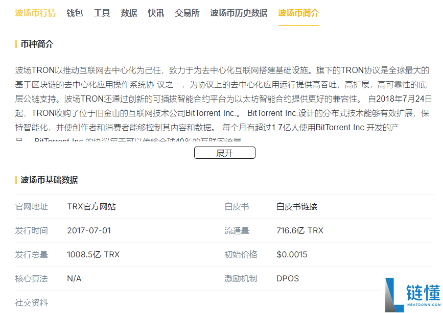Screen dimensions: 443x313
Task: Open the 白皮书链接 link
Action: [297, 207]
